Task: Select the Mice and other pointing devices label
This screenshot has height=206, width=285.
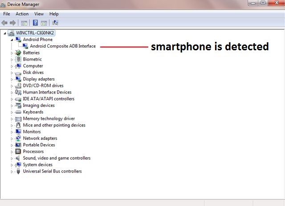Action: click(x=54, y=125)
